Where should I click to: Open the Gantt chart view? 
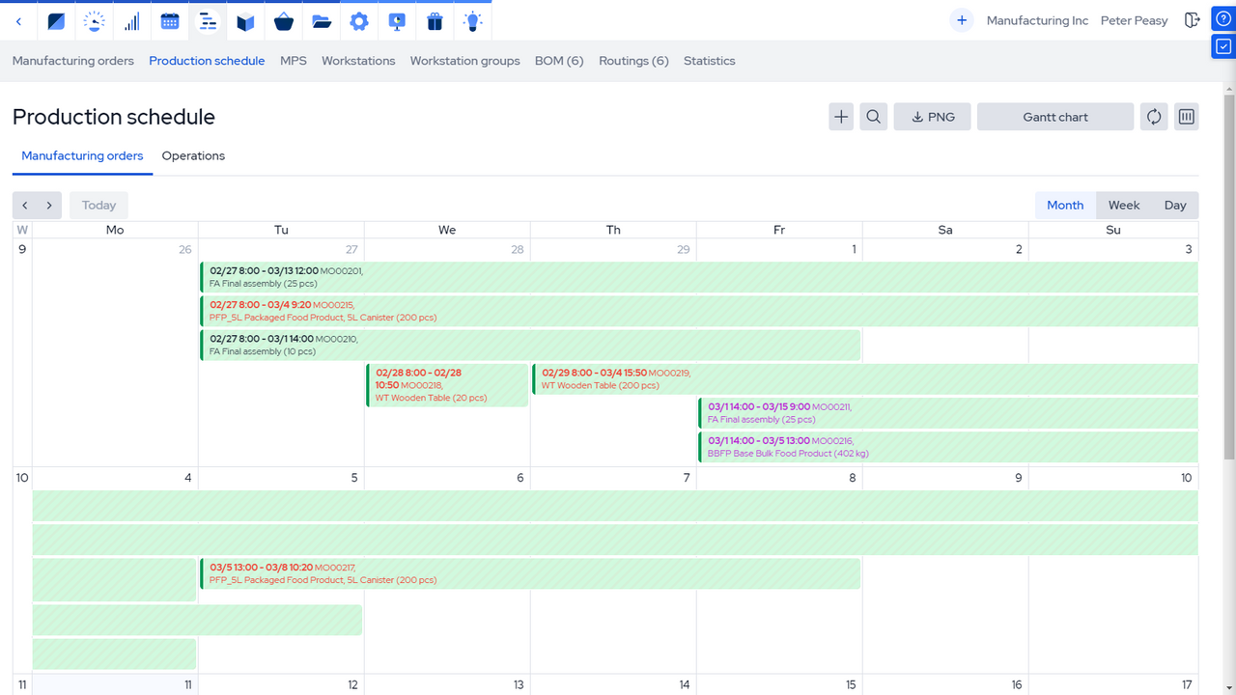(x=1054, y=116)
